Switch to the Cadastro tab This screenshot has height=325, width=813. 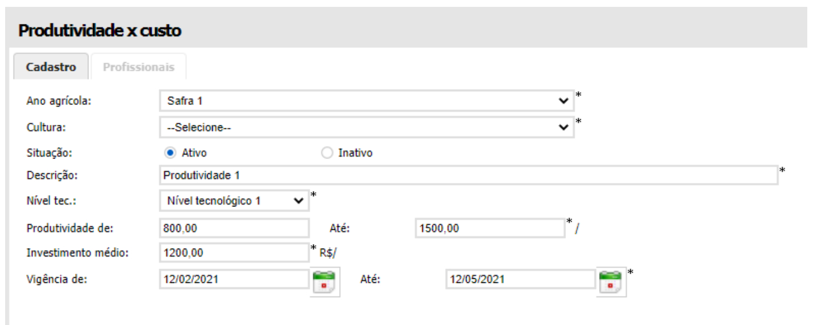tap(51, 67)
